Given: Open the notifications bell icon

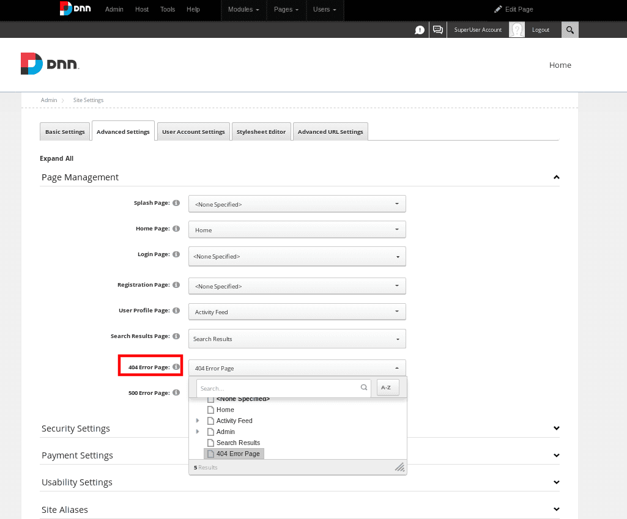Looking at the screenshot, I should [x=420, y=29].
